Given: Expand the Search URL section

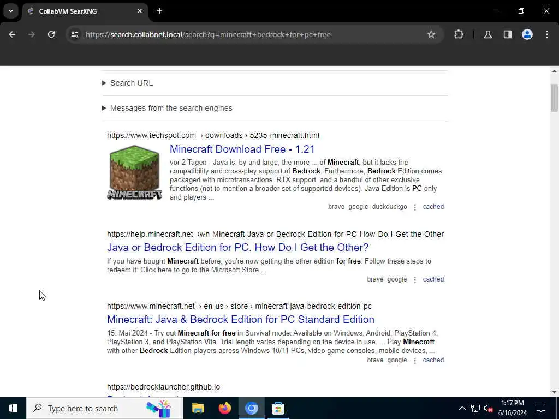Looking at the screenshot, I should pos(128,83).
